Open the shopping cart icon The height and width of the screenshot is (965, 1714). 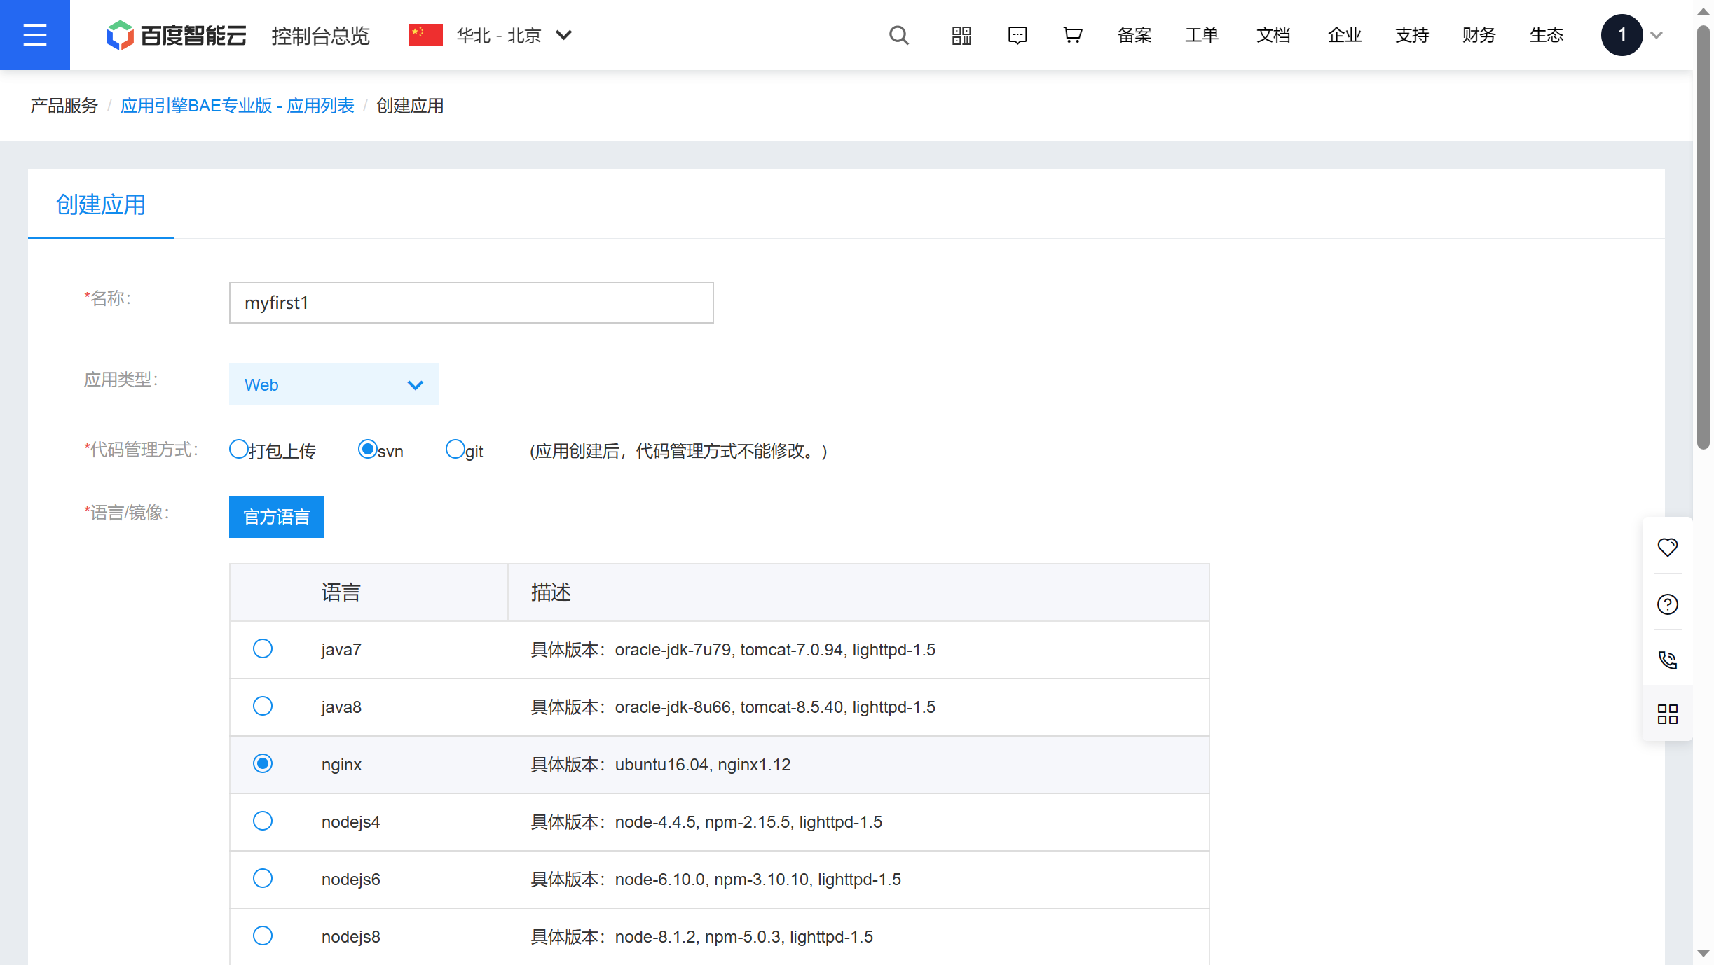(x=1072, y=35)
